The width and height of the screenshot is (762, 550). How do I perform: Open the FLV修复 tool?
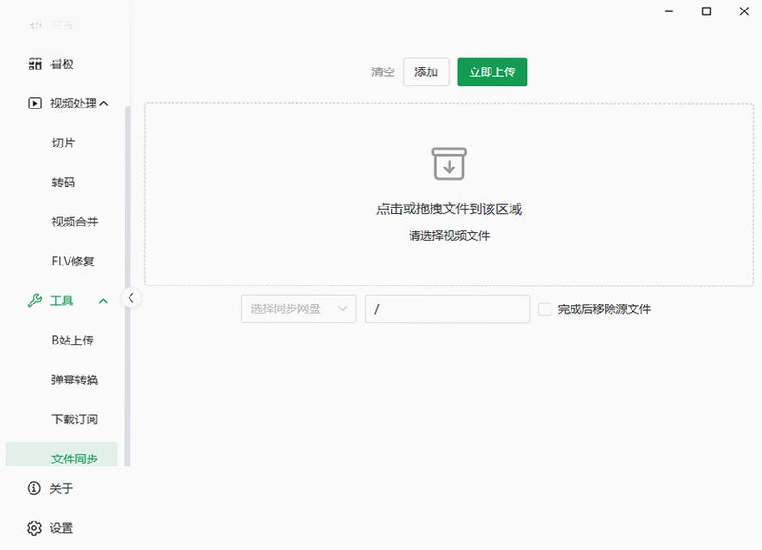coord(73,261)
